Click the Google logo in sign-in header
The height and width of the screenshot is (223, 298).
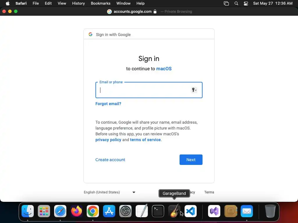(x=91, y=34)
